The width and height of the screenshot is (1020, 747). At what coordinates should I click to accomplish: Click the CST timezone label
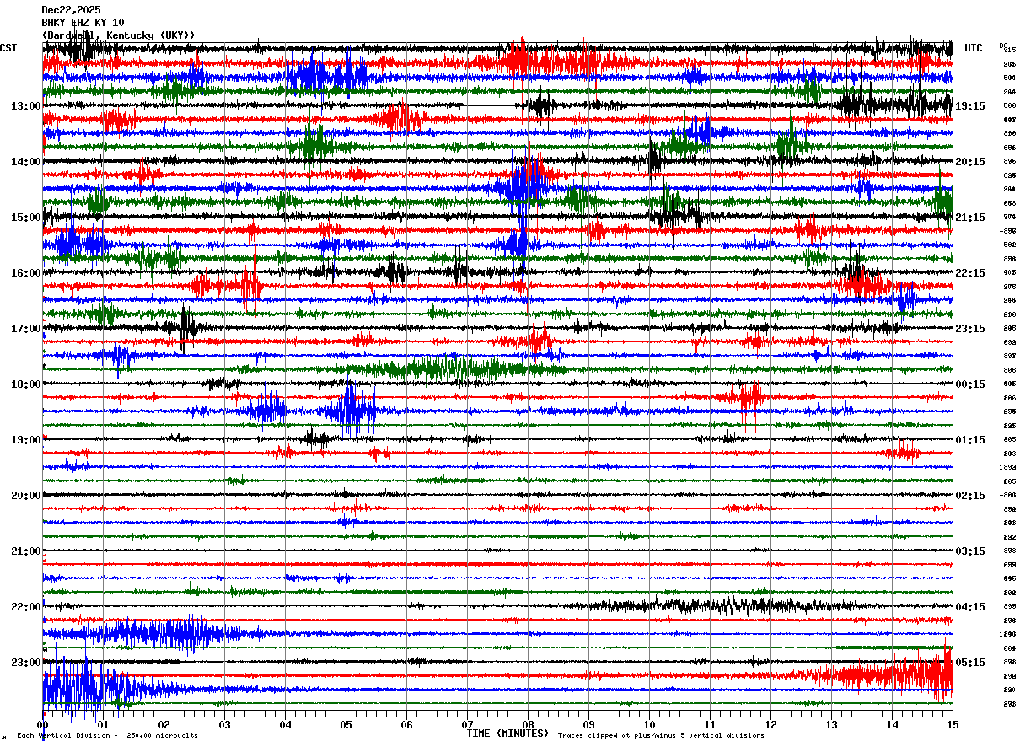8,48
